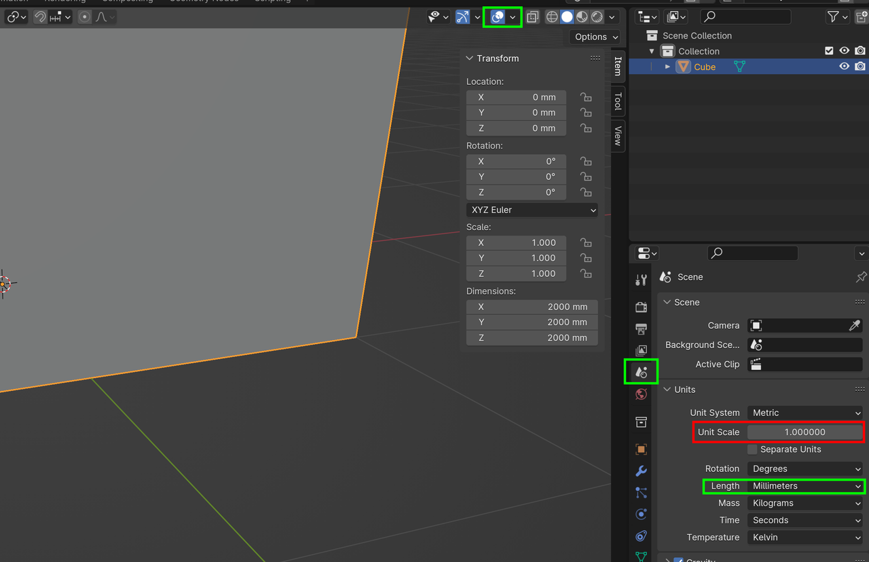This screenshot has width=869, height=562.
Task: Open the Physics properties tab icon
Action: tap(641, 514)
